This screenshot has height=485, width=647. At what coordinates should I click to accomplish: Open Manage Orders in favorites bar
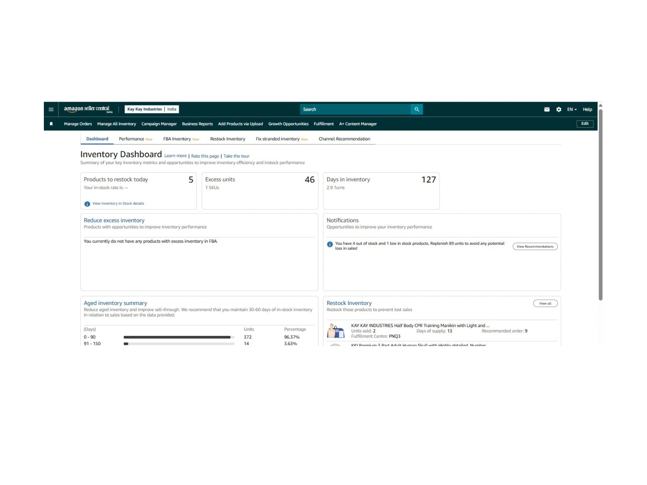[78, 124]
